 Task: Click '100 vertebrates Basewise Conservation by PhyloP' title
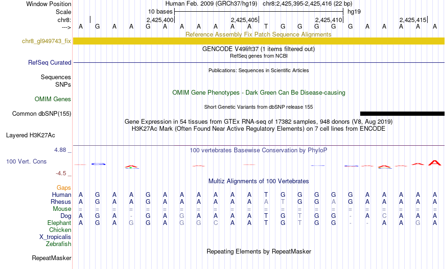coord(259,150)
